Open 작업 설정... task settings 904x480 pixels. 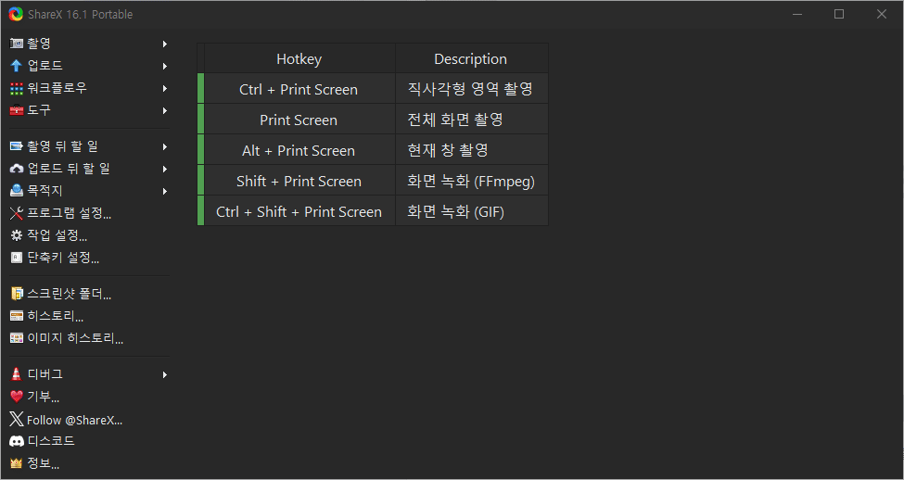[x=89, y=235]
